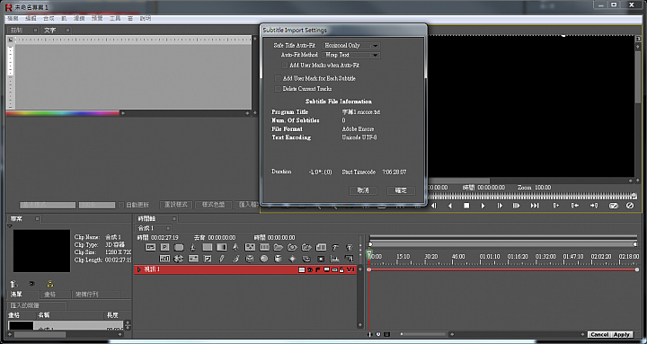The width and height of the screenshot is (647, 344).
Task: Expand the red track 1 disclosure triangle
Action: [x=139, y=269]
